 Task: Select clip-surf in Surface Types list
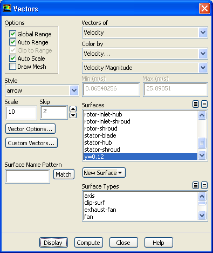(x=140, y=203)
